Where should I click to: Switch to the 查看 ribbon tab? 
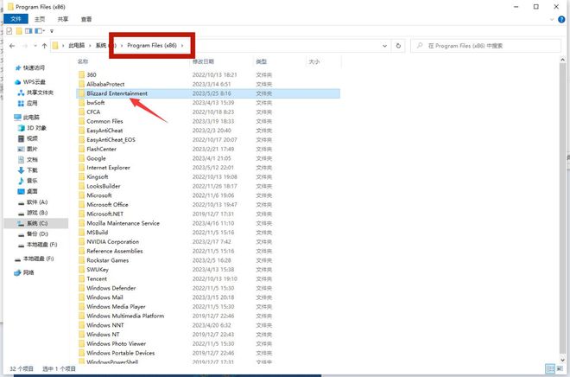pos(86,18)
